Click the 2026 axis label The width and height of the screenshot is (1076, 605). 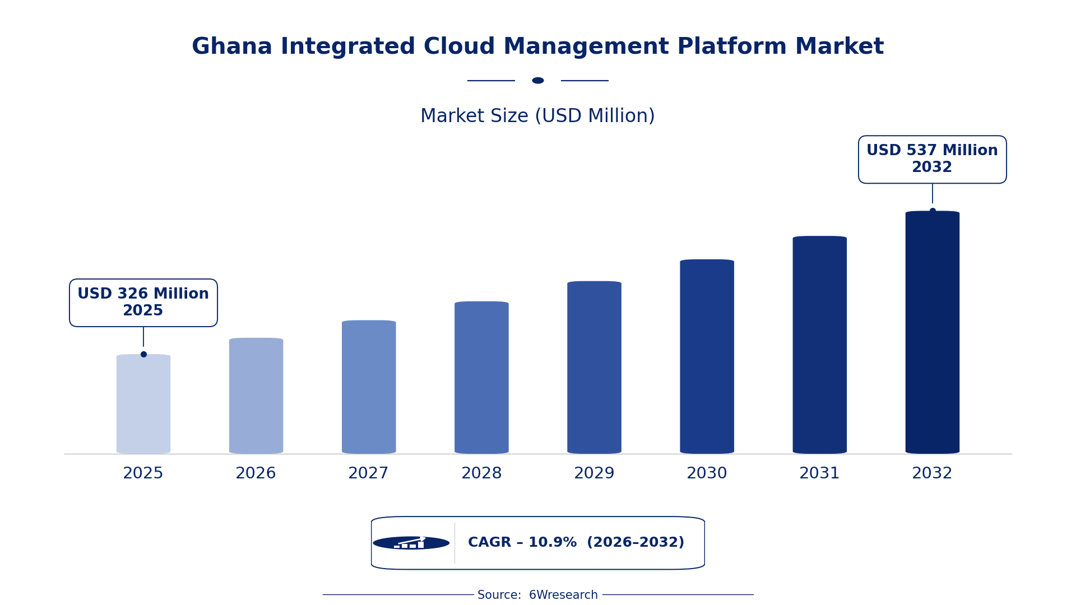point(256,473)
